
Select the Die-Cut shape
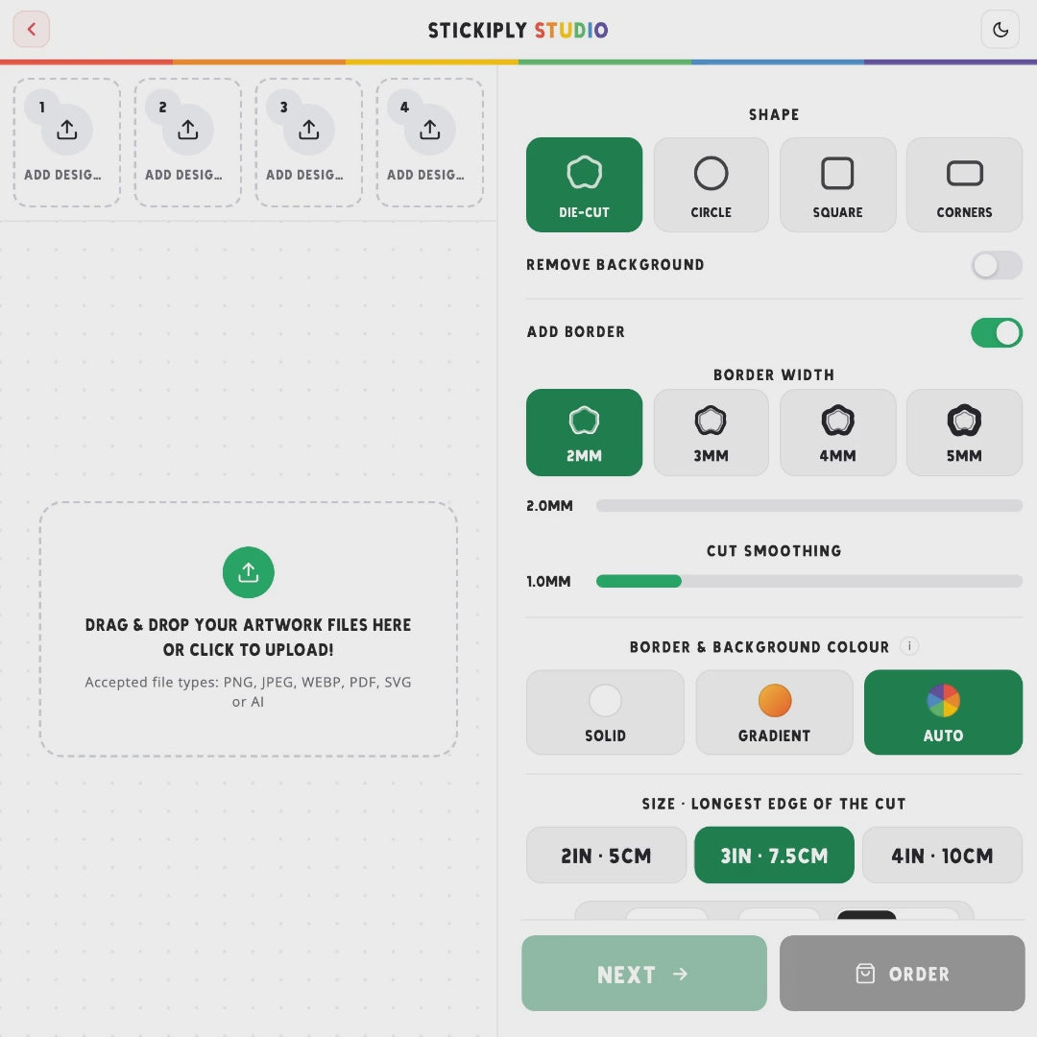[x=584, y=184]
